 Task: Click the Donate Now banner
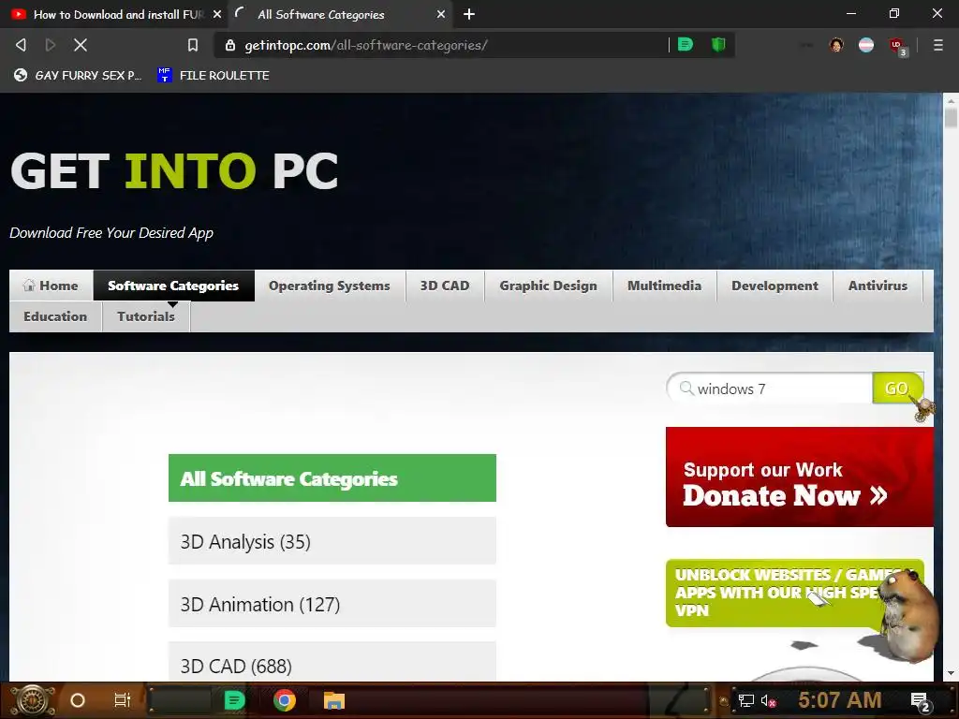click(x=800, y=477)
